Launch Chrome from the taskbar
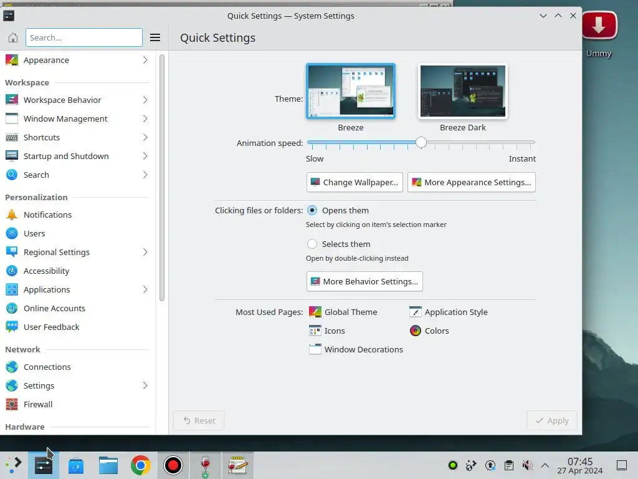The height and width of the screenshot is (479, 638). 141,465
